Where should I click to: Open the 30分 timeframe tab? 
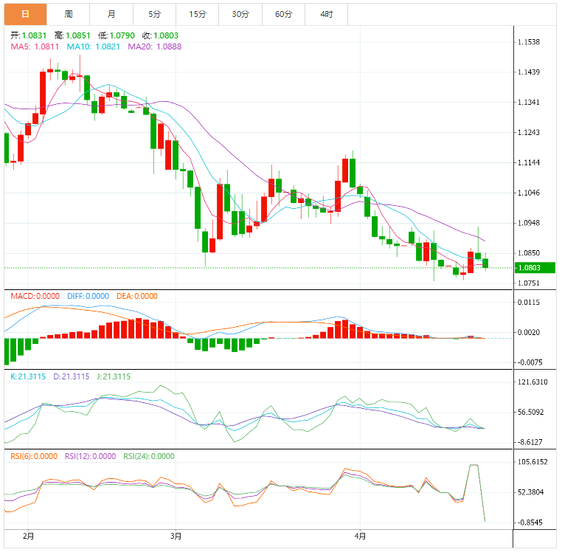tap(240, 14)
